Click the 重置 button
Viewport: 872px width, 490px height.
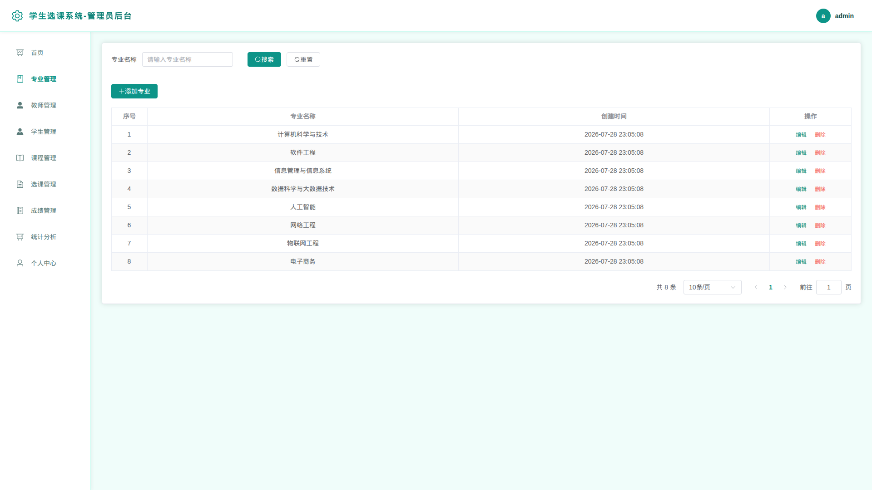pos(303,59)
